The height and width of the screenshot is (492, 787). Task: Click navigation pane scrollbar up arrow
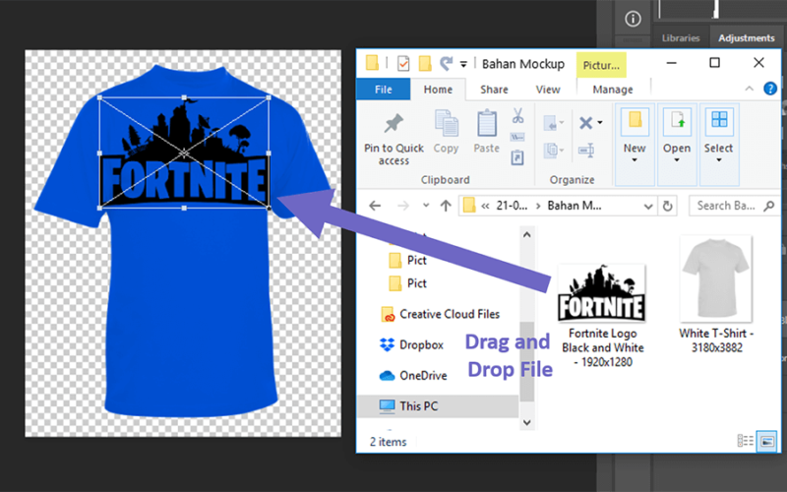(526, 234)
